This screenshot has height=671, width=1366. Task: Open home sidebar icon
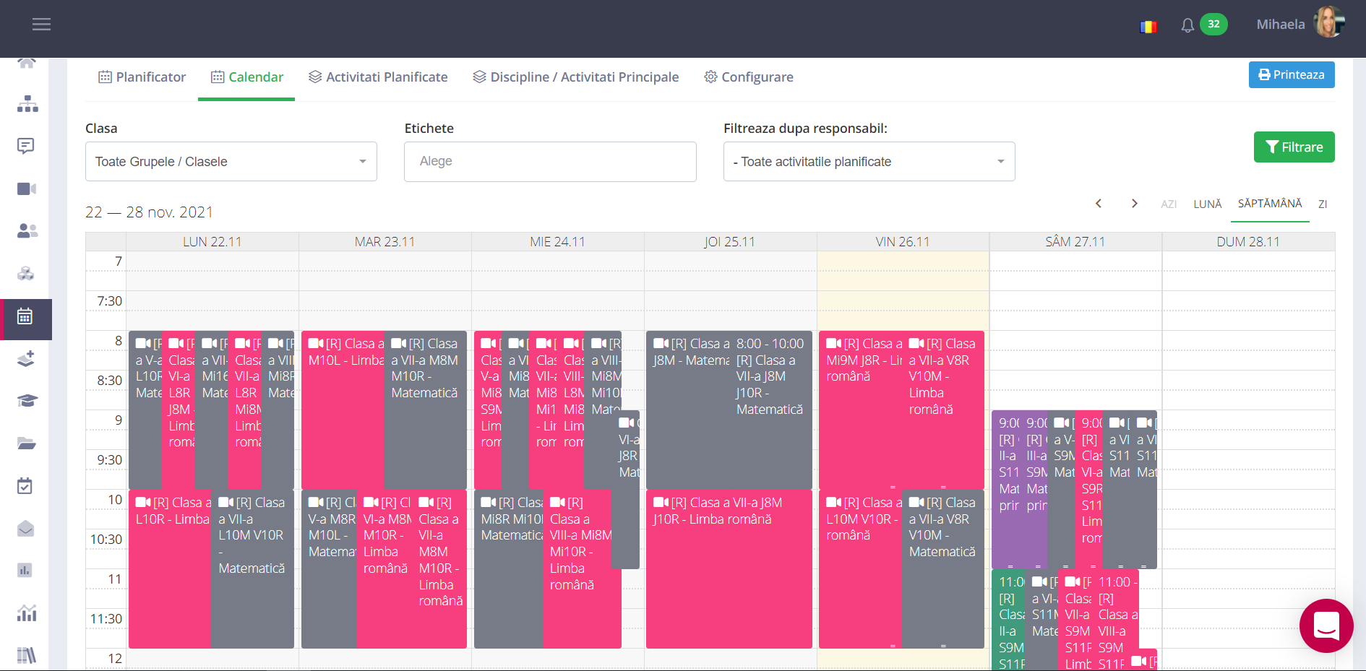point(27,63)
